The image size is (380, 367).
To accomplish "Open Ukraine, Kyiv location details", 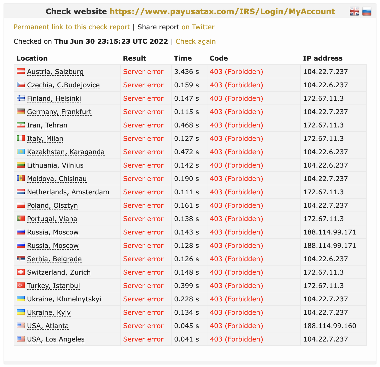I will [x=49, y=312].
